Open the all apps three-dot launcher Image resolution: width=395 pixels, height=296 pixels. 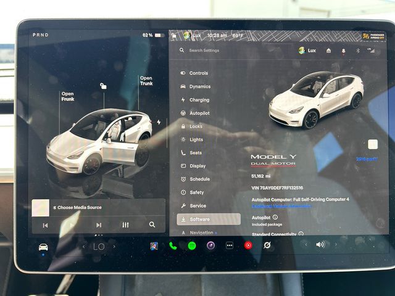[x=230, y=245]
